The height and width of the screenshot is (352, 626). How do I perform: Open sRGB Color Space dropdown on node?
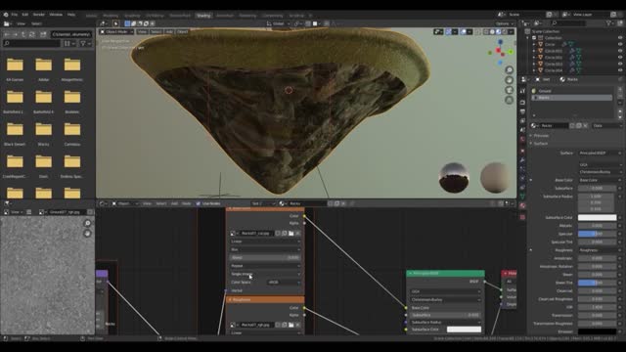click(284, 283)
